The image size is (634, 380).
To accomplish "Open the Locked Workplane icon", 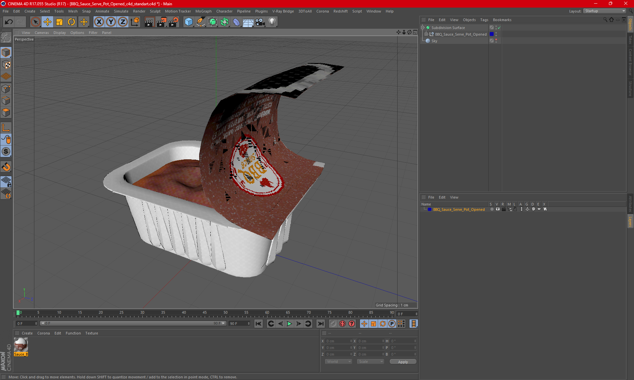I will coord(6,181).
